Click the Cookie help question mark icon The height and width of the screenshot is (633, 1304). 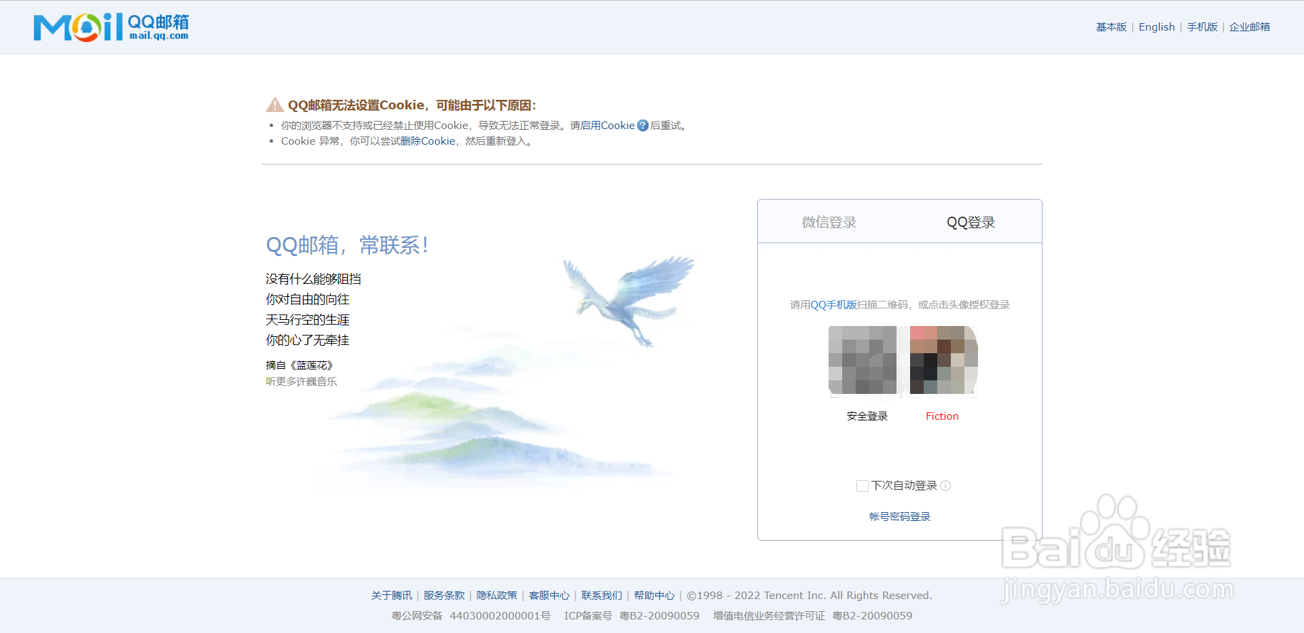coord(642,126)
